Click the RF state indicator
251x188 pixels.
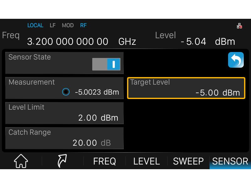point(83,25)
